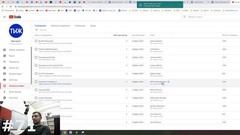This screenshot has width=240, height=135.
Task: Open the Прошивка Телефона LG video link
Action: click(x=48, y=82)
